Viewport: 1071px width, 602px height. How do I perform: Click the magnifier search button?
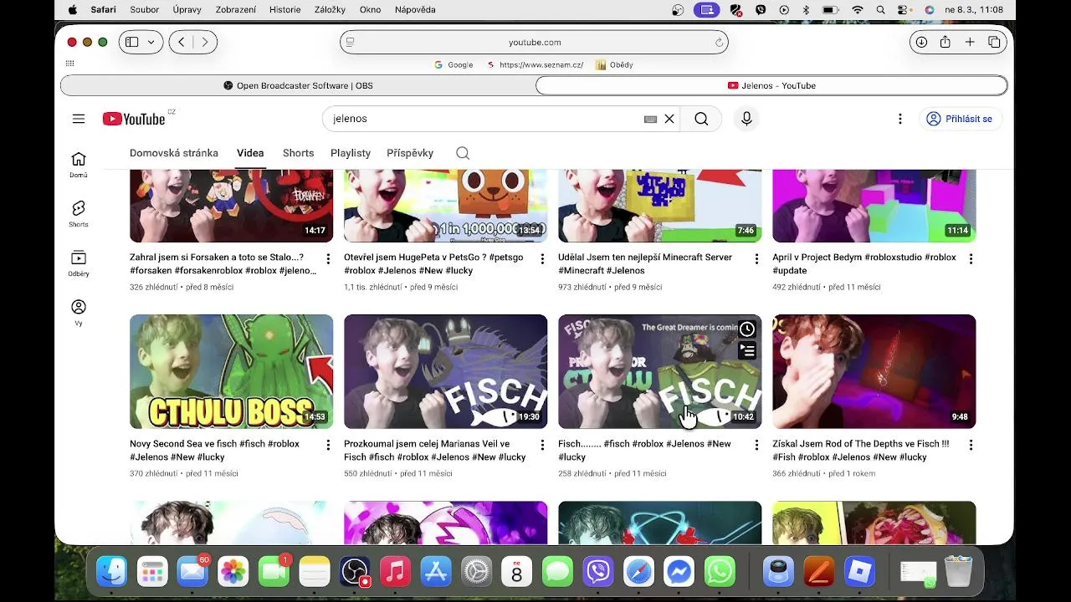pos(701,119)
